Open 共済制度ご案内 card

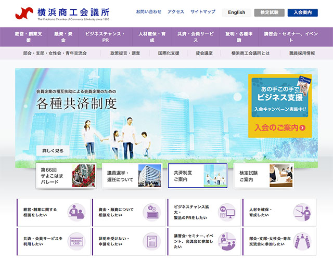[198, 176]
